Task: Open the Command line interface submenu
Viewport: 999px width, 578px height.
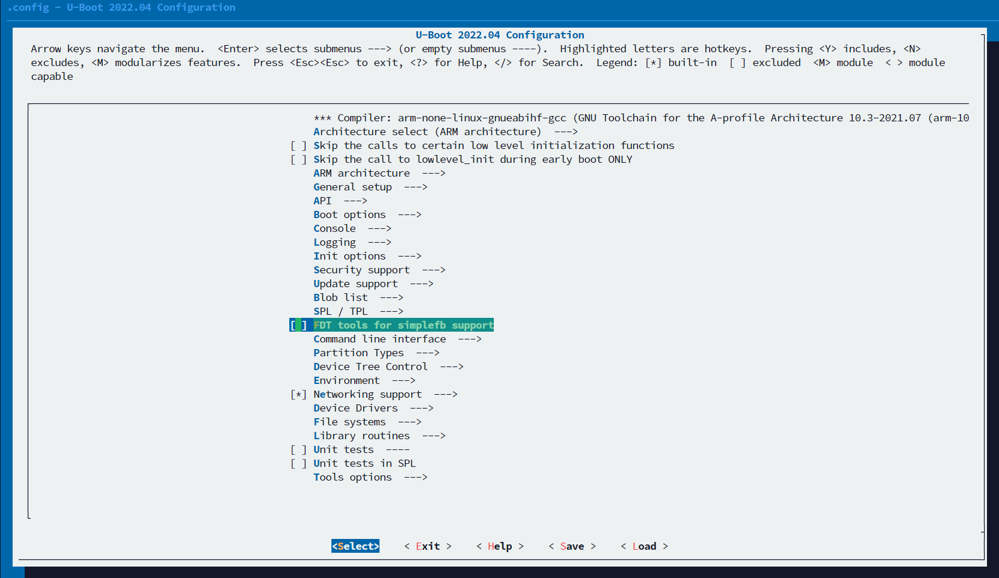Action: pos(398,339)
